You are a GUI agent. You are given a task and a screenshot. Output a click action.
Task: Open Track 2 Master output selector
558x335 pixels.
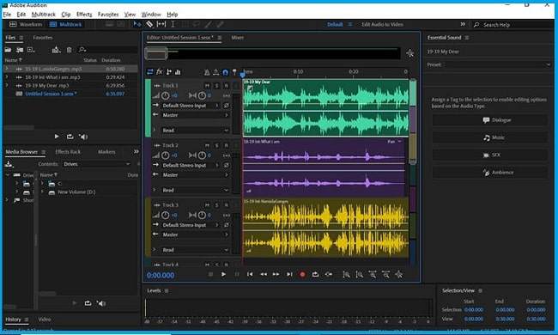coord(195,175)
